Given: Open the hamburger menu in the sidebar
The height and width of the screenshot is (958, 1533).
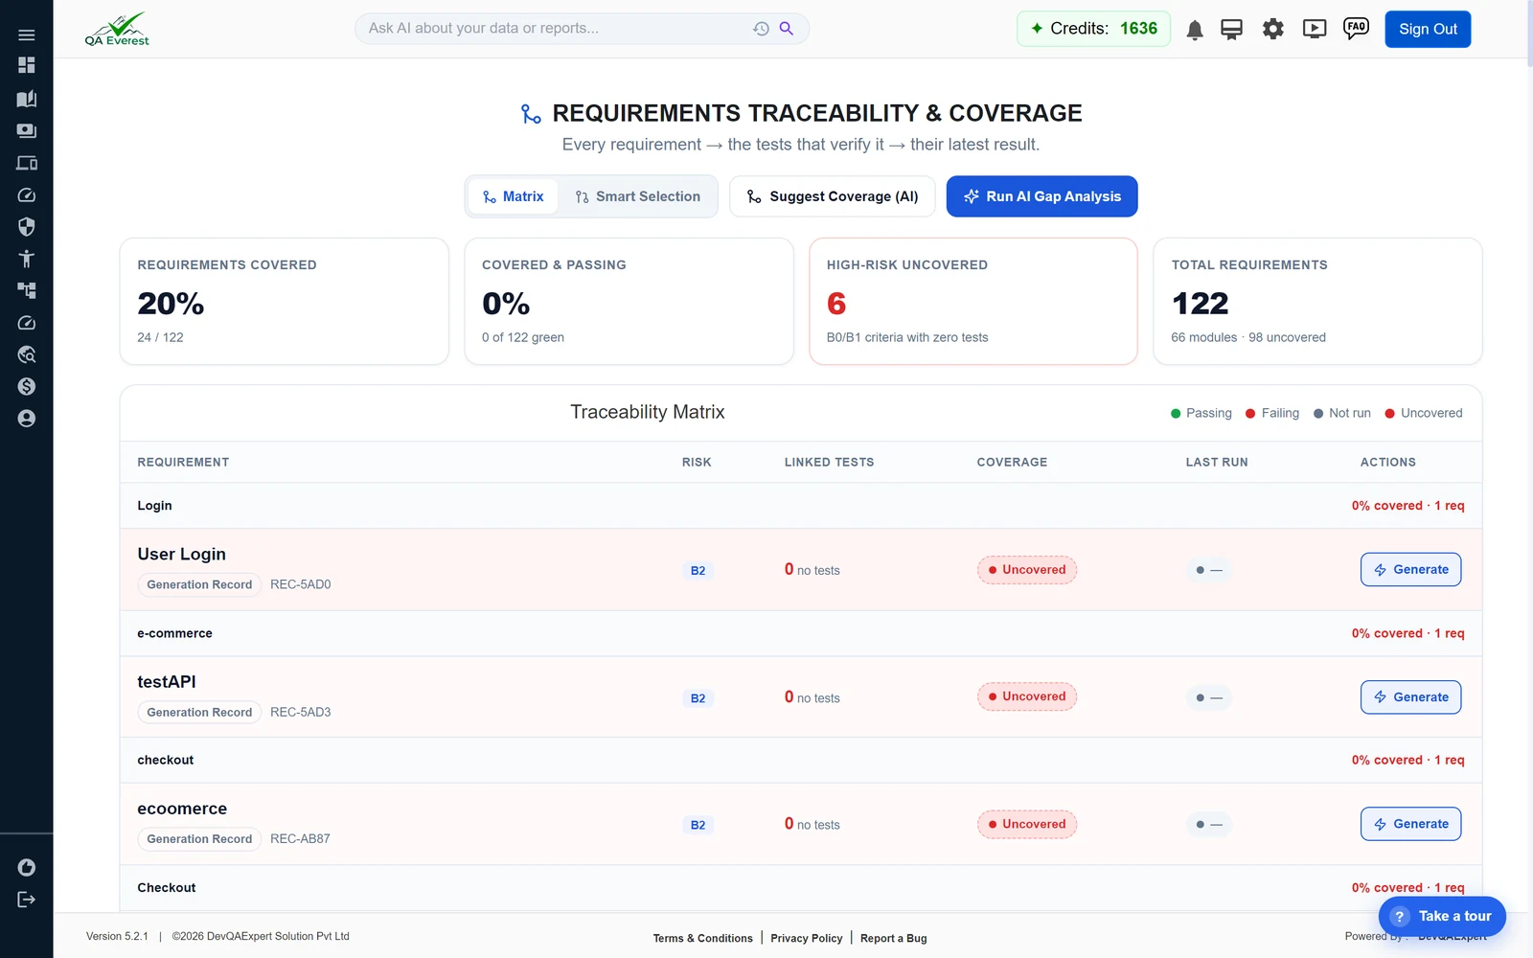Looking at the screenshot, I should pyautogui.click(x=26, y=34).
